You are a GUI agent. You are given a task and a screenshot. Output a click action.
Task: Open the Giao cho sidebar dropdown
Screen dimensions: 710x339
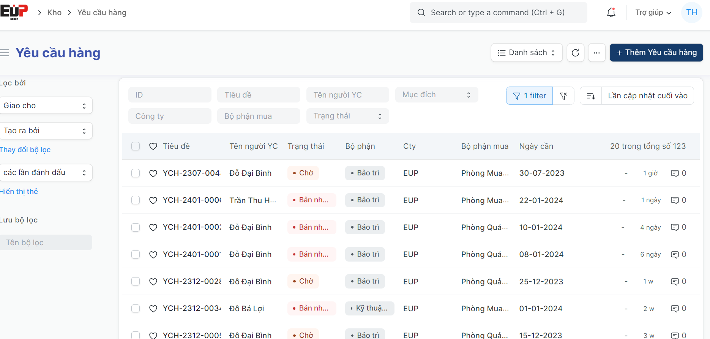click(46, 106)
